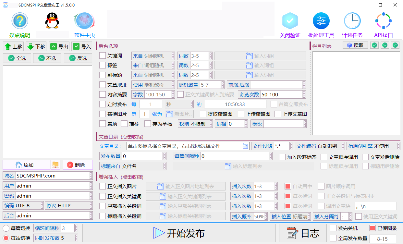403x244 pixels.
Task: Click 反选 invert selection button
Action: (78, 58)
